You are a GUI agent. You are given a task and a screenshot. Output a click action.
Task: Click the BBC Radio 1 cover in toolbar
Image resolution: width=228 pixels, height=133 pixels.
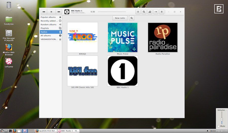(x=67, y=12)
